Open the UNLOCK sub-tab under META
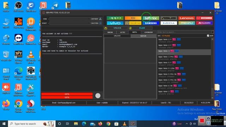Screen dimensions: 226x127 pos(117,36)
